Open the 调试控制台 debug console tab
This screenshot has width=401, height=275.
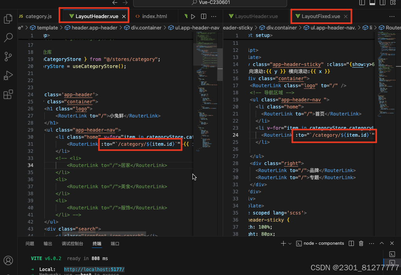(72, 244)
